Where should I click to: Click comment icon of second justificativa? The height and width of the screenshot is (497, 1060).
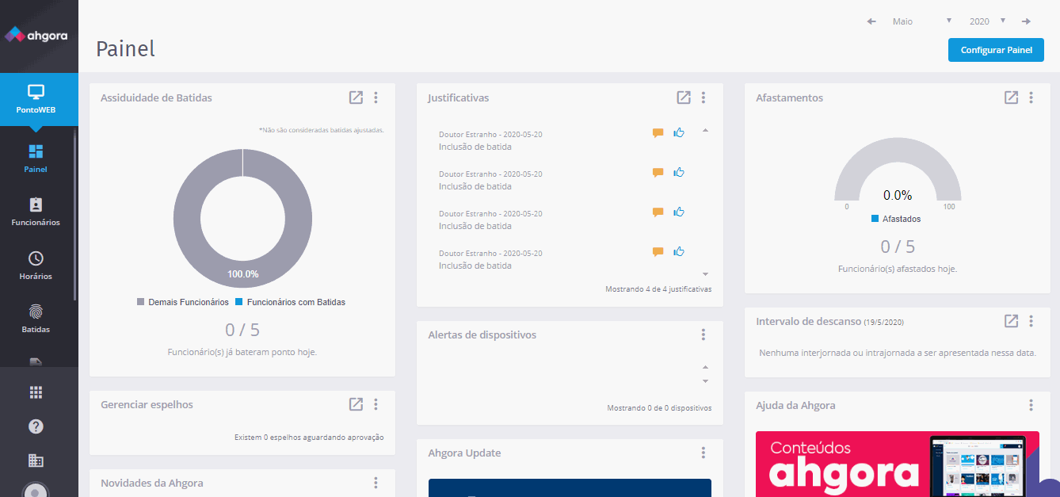[x=658, y=173]
